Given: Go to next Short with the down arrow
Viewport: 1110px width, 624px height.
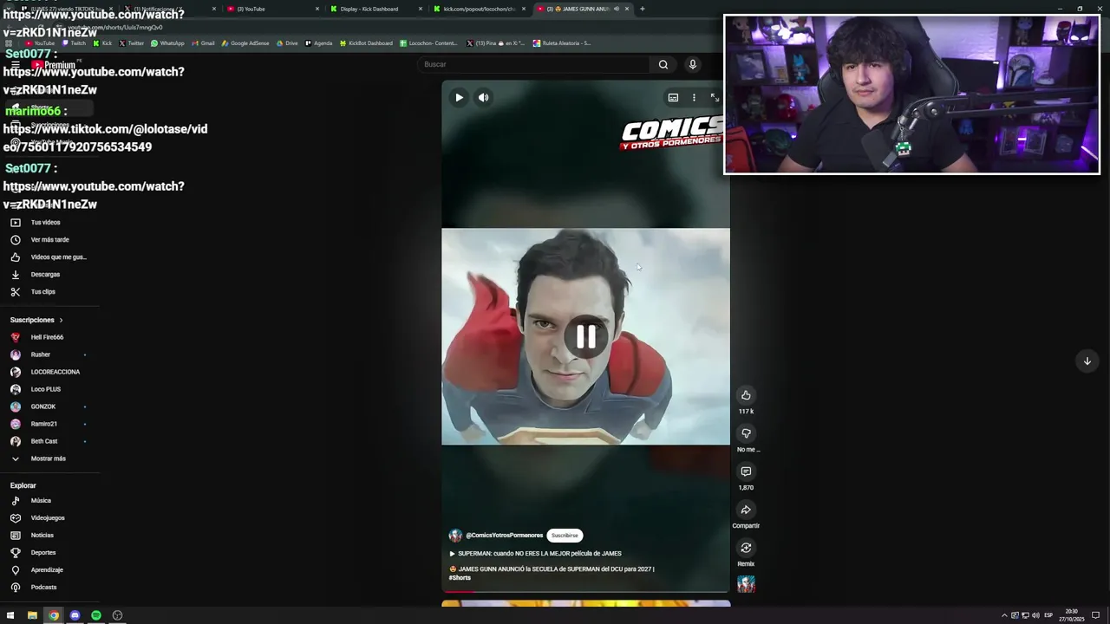Looking at the screenshot, I should coord(1087,361).
